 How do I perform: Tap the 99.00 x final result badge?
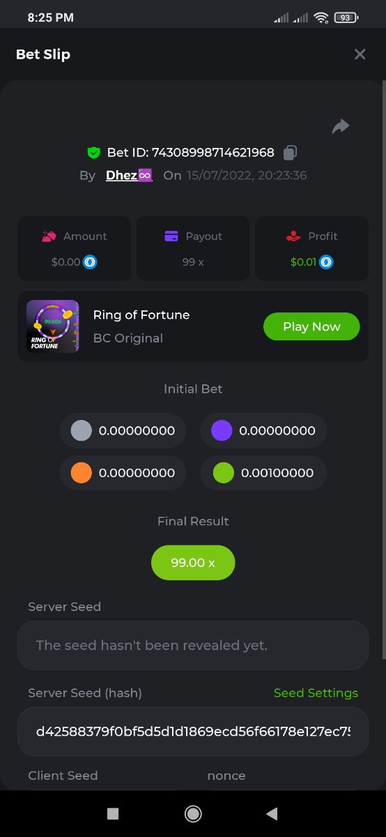pos(193,562)
